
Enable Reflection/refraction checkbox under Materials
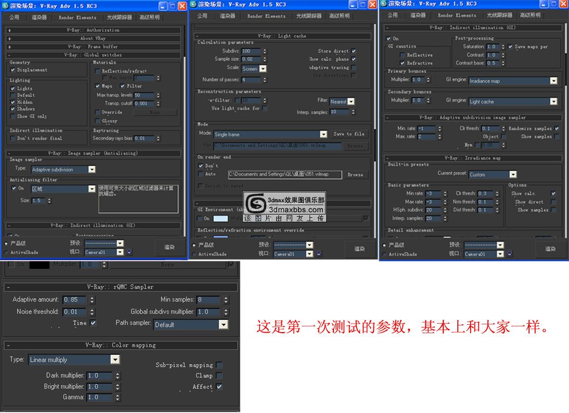click(x=97, y=71)
